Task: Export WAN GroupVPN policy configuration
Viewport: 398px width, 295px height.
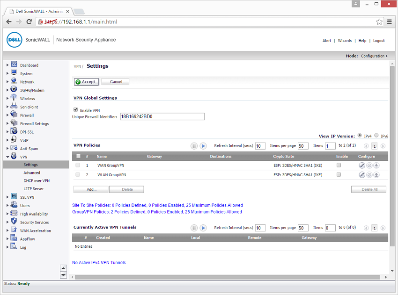Action: point(376,165)
